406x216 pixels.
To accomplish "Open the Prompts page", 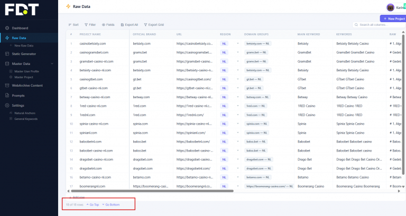I will tap(18, 96).
